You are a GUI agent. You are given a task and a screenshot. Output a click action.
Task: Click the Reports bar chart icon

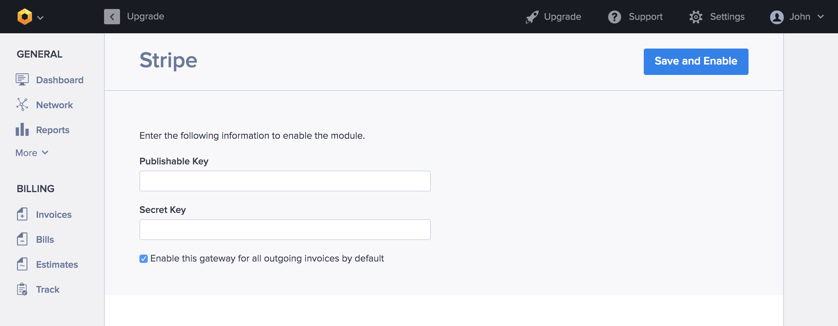(x=22, y=130)
